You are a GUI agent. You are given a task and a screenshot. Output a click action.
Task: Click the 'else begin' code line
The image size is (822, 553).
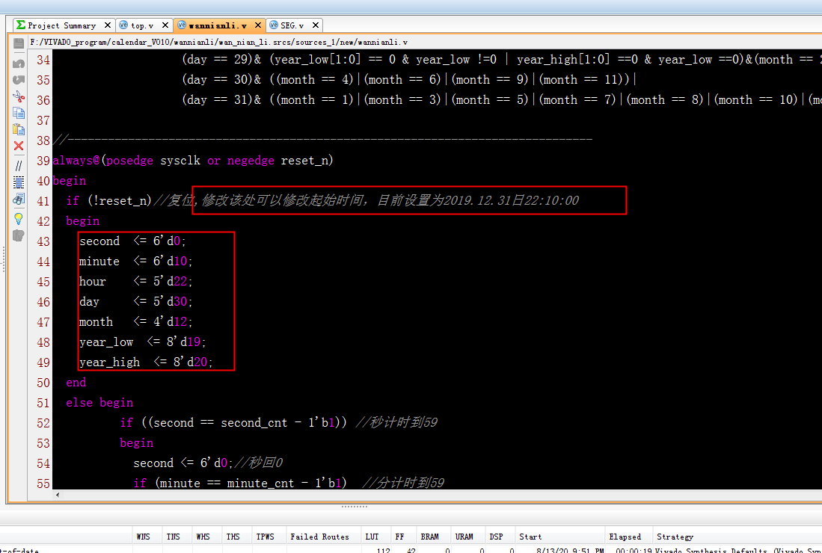pos(99,403)
